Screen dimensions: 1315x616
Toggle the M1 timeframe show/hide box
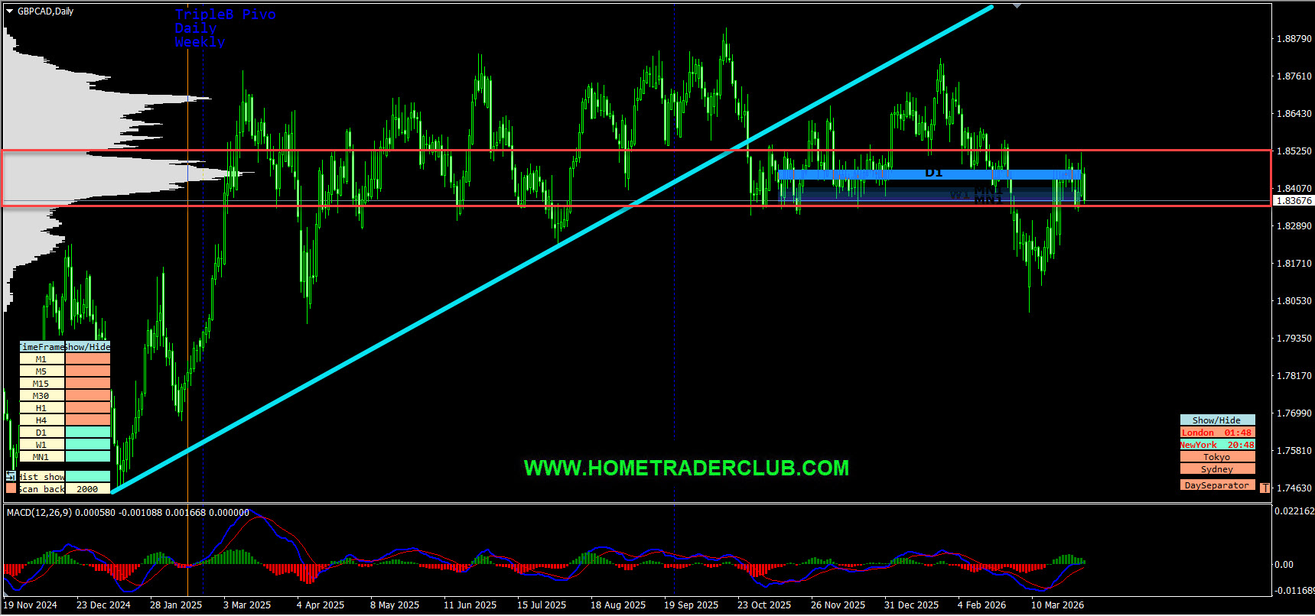(87, 359)
